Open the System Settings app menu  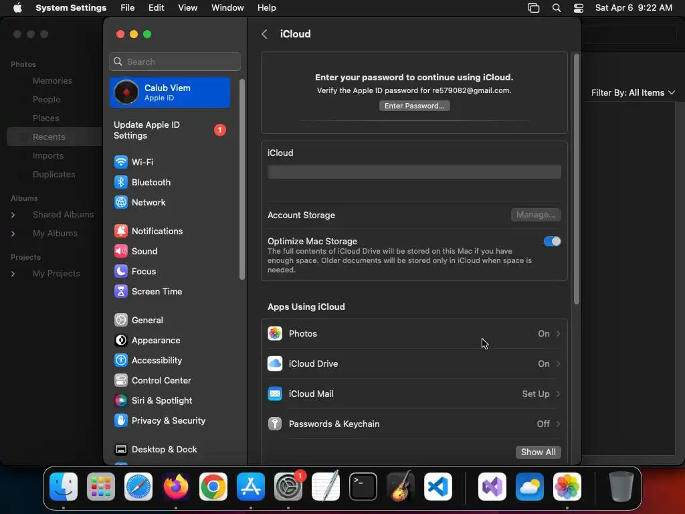coord(71,8)
